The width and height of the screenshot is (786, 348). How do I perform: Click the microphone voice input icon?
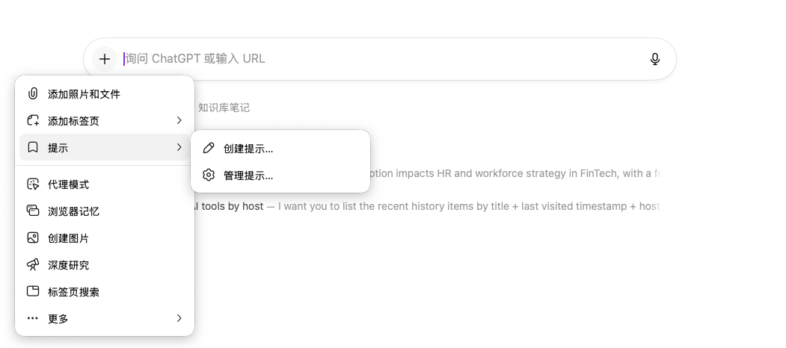point(655,59)
